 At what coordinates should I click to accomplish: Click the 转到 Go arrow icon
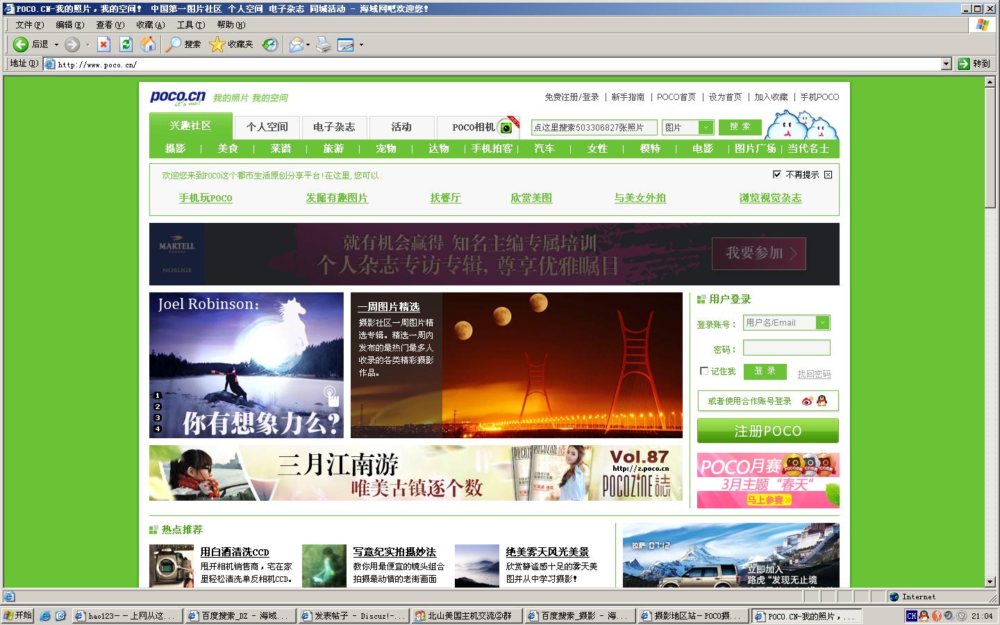[x=963, y=64]
